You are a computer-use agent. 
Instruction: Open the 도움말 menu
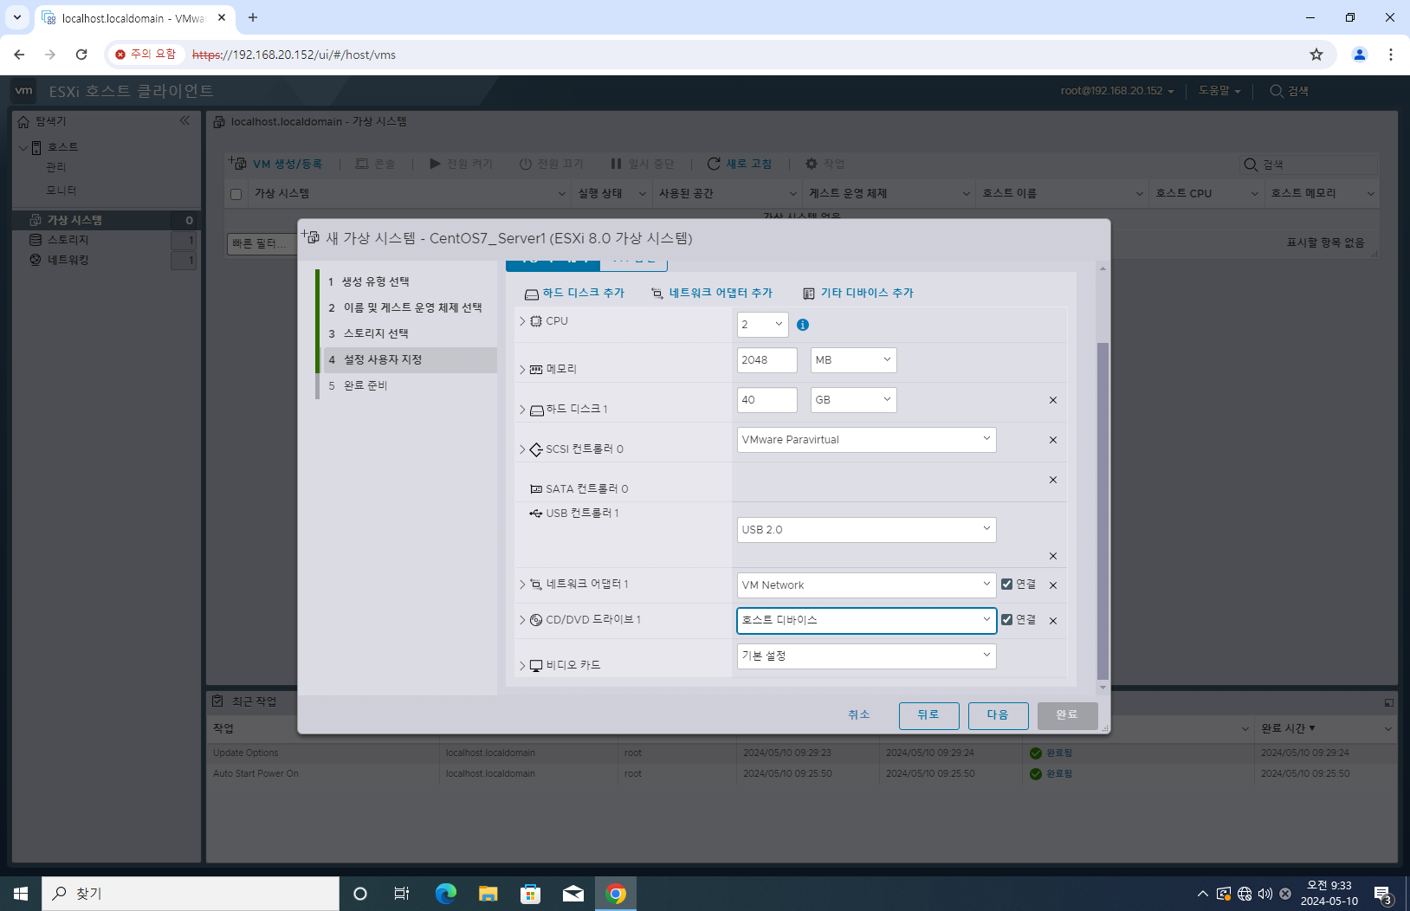click(x=1219, y=91)
